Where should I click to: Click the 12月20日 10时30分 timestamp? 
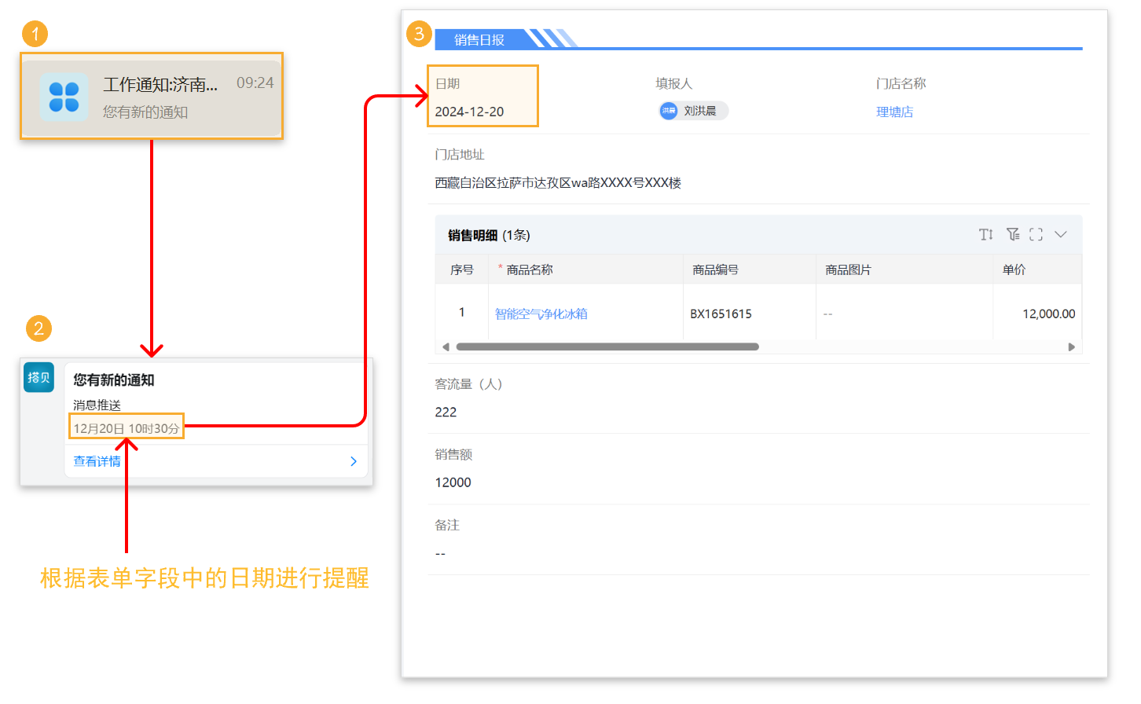(126, 427)
